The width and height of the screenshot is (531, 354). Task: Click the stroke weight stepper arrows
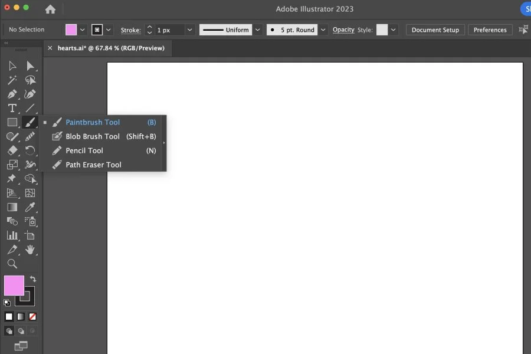pos(149,30)
